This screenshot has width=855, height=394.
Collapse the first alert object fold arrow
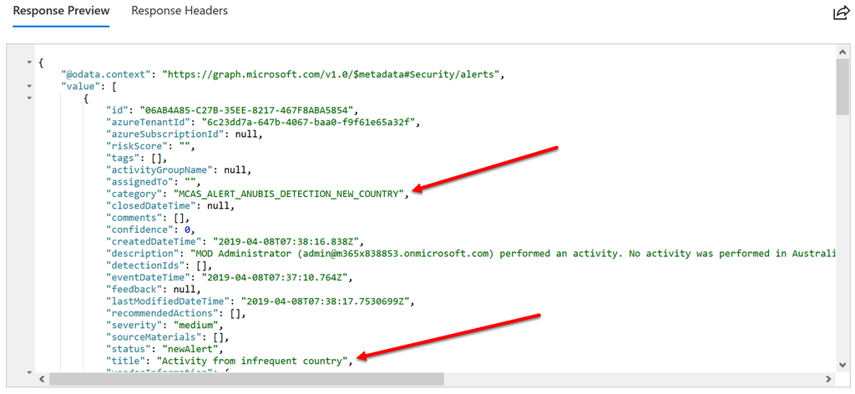[30, 98]
